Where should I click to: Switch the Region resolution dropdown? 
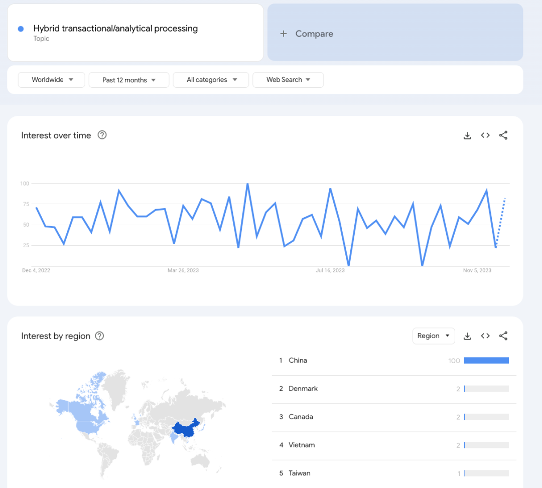pos(434,336)
